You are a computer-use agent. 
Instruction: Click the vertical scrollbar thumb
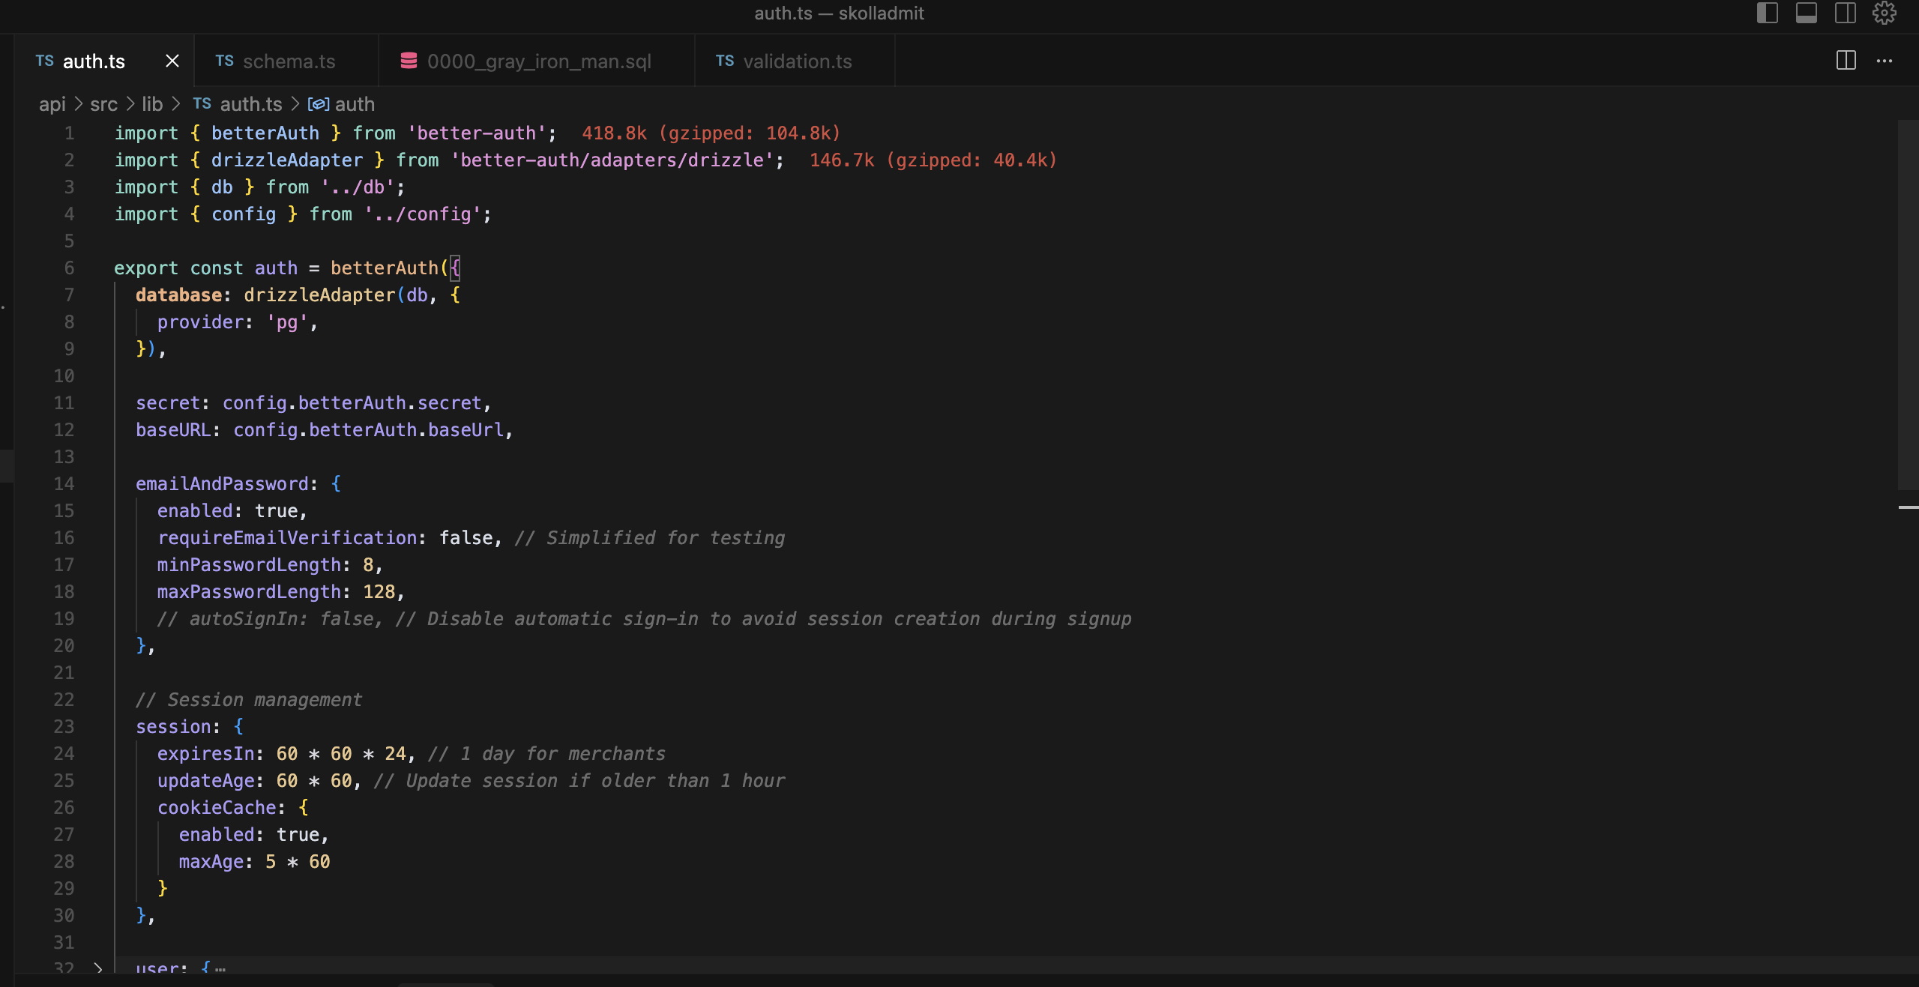[1908, 304]
